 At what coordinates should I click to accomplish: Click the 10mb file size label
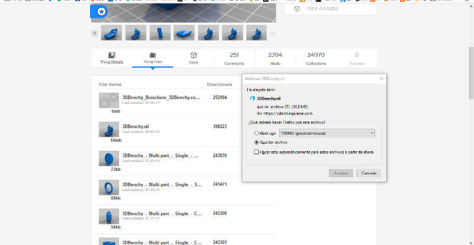click(x=116, y=141)
